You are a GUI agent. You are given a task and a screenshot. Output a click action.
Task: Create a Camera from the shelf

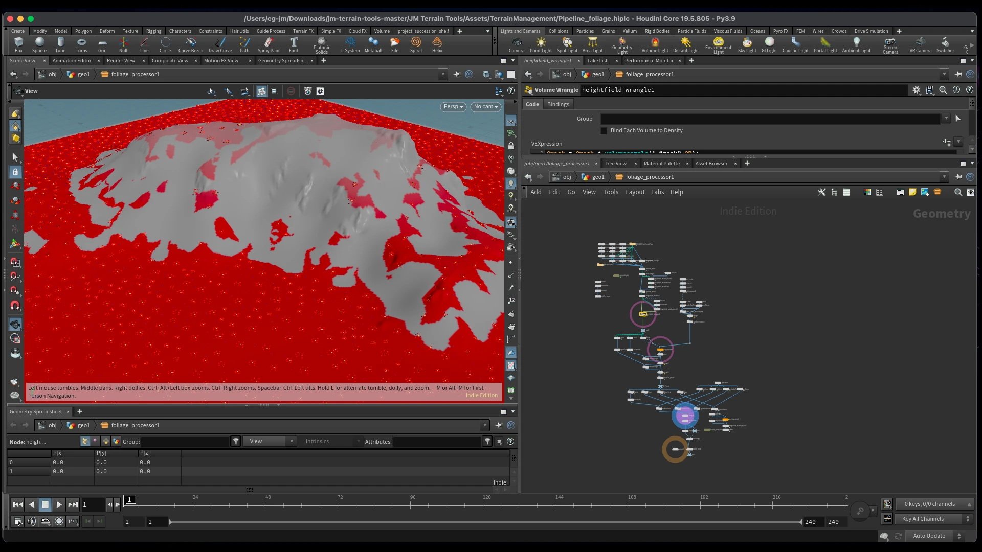516,45
